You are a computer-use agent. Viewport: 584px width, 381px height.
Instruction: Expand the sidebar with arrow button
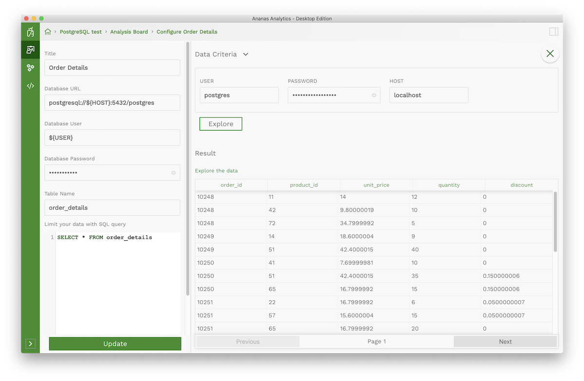30,343
